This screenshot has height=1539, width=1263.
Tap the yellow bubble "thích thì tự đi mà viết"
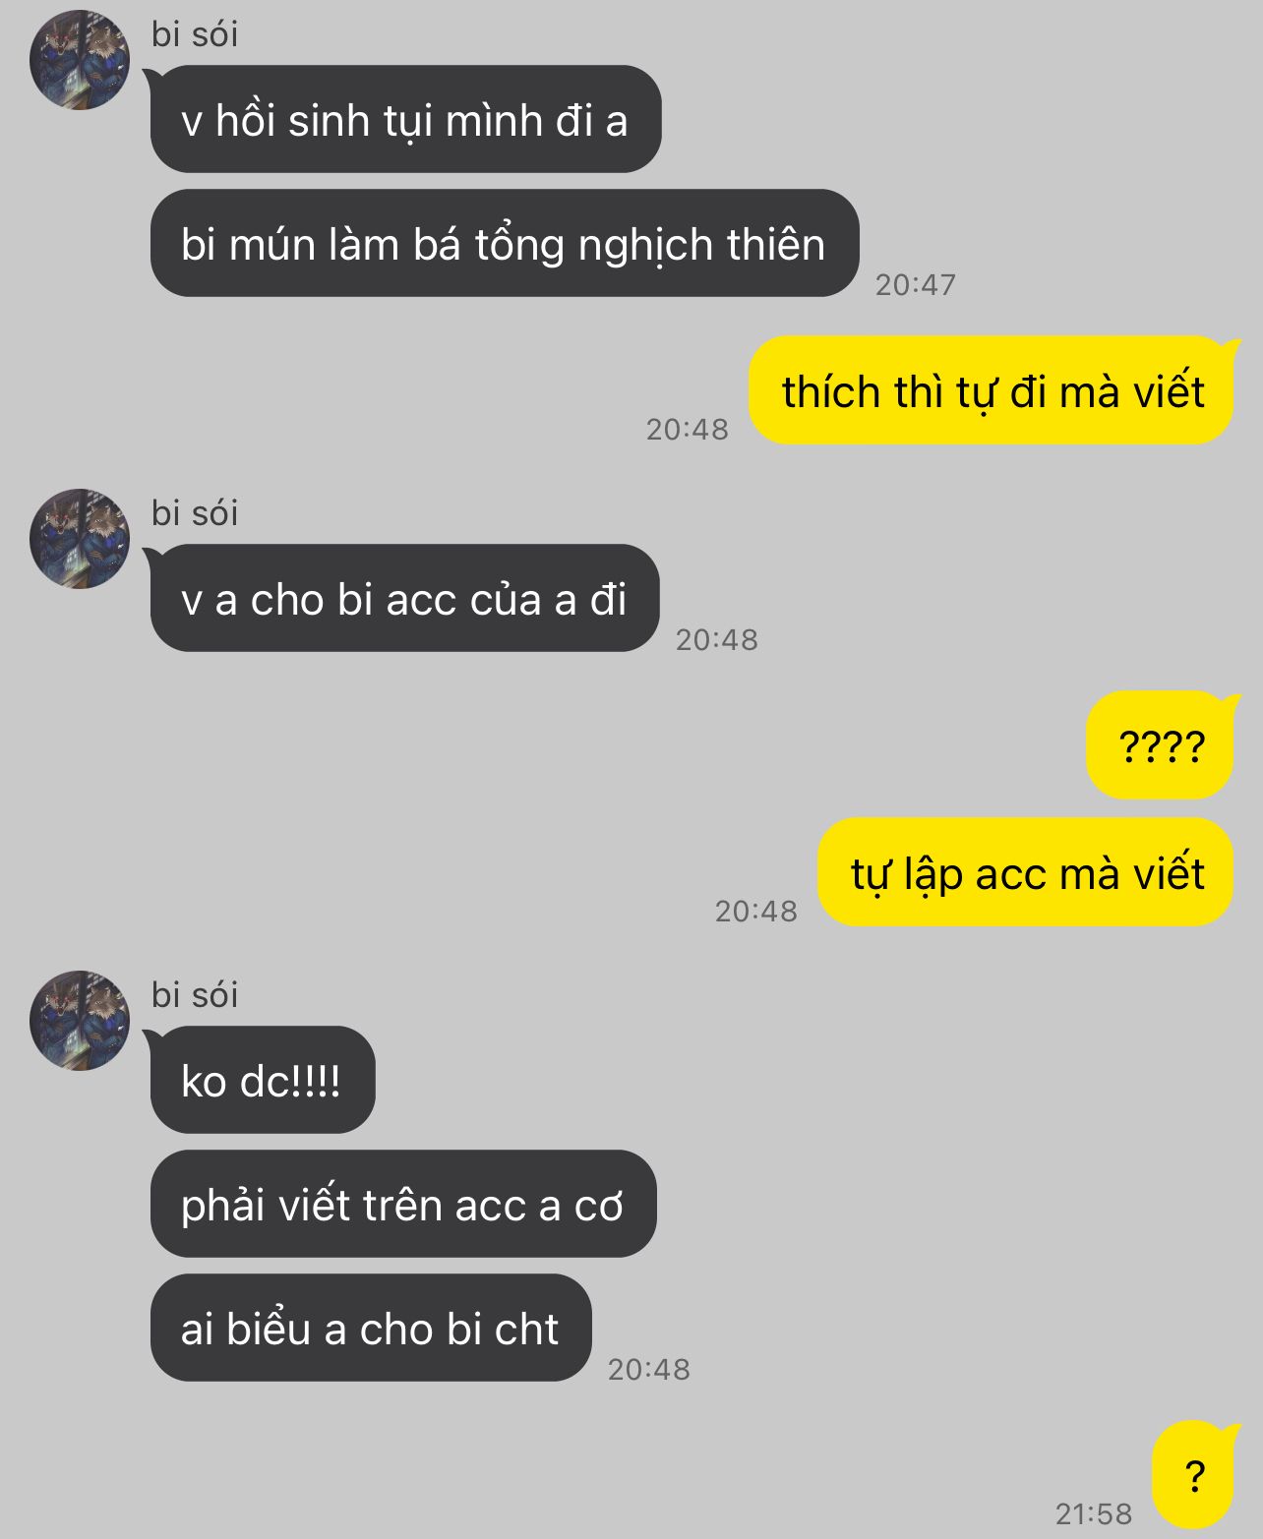992,391
